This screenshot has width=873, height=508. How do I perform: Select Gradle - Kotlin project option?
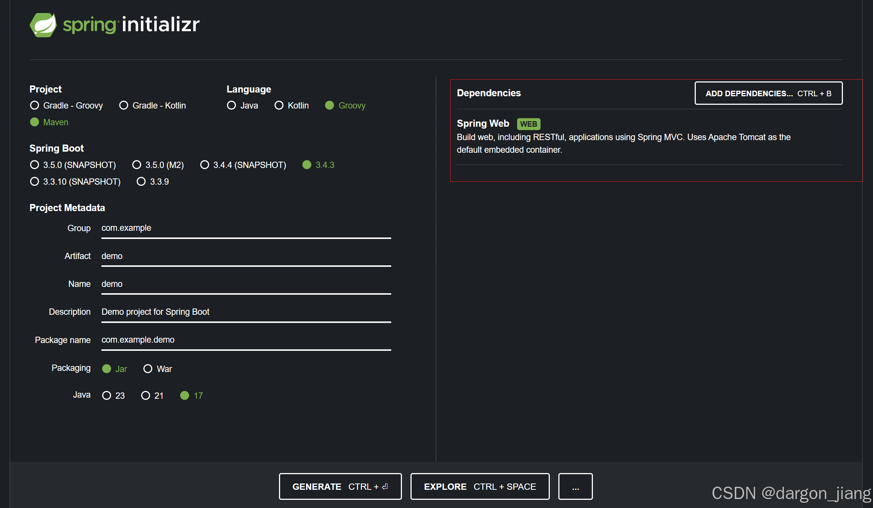coord(124,106)
